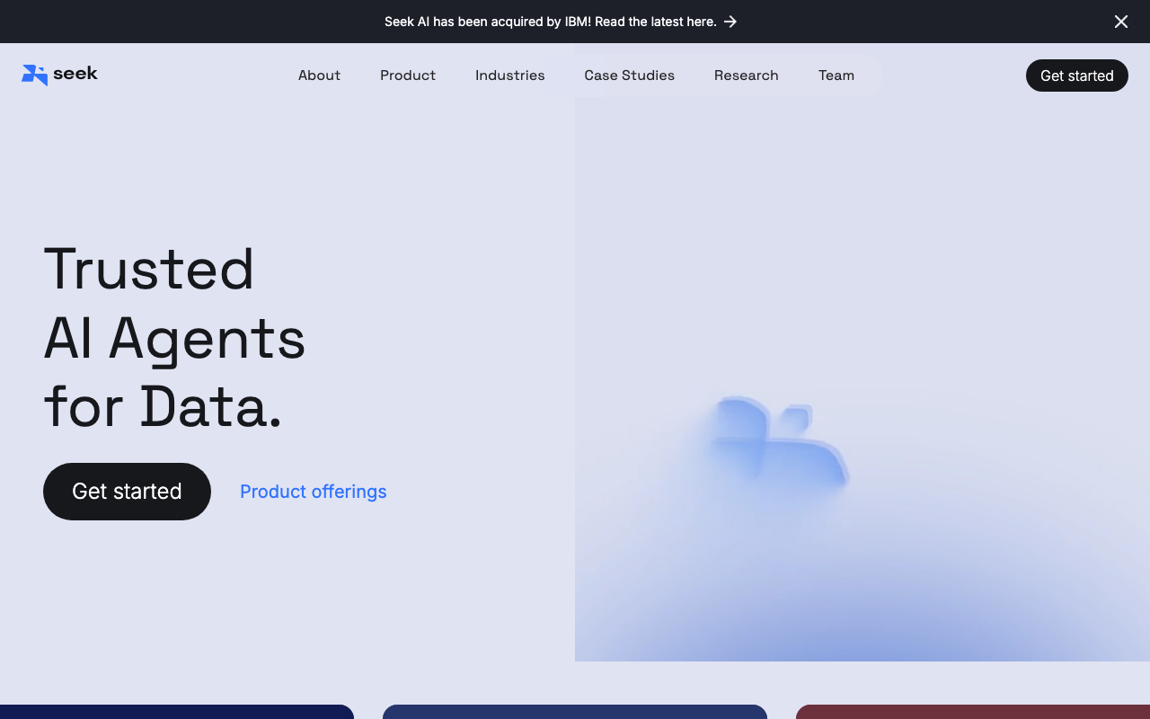Click the Seek logo in the header
1150x719 pixels.
pos(59,75)
